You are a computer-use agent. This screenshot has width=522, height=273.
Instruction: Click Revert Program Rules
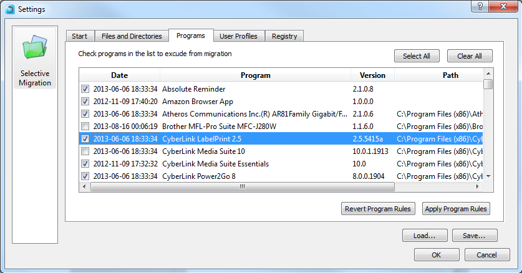378,209
